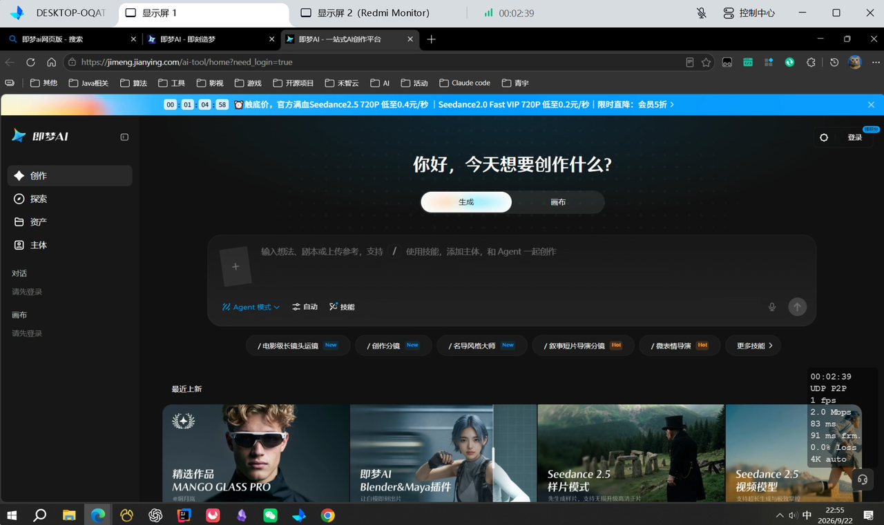The image size is (884, 525).
Task: Open ChatGPT app from the taskbar
Action: (x=155, y=515)
